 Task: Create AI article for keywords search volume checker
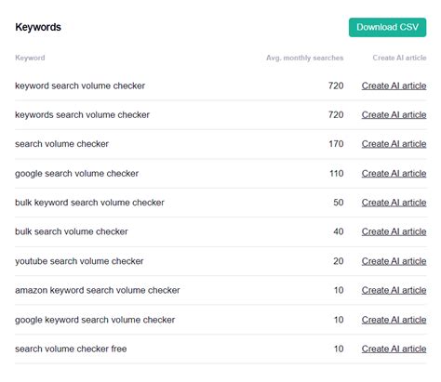click(394, 115)
